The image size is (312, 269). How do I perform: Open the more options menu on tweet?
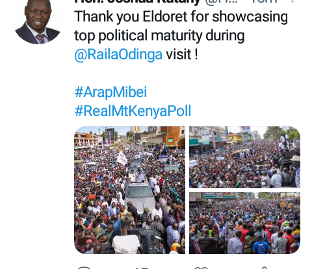tap(293, 1)
